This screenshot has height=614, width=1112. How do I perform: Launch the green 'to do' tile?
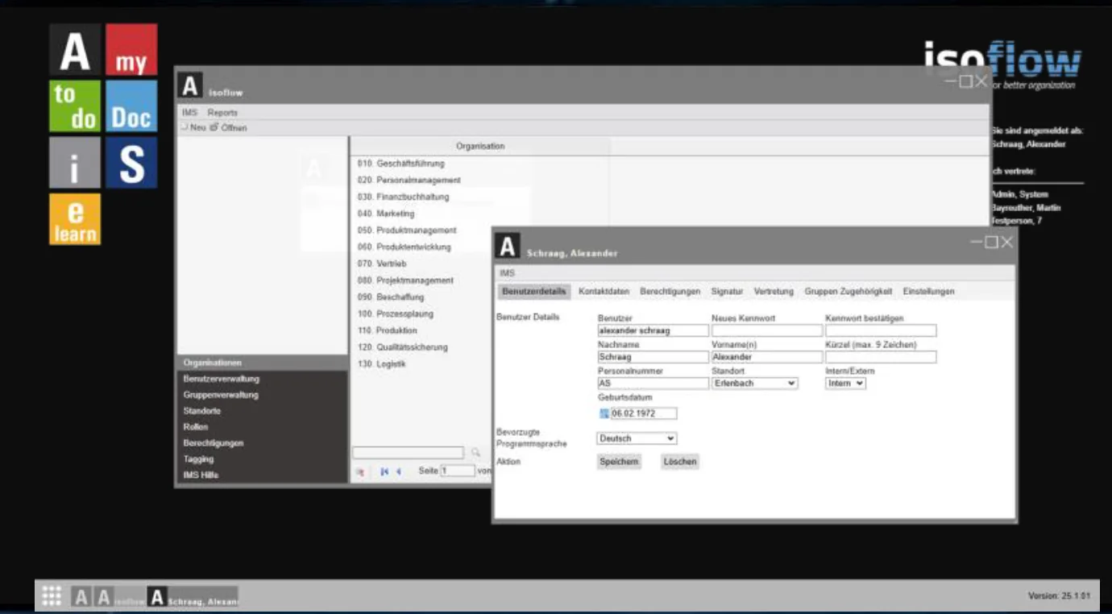[75, 106]
